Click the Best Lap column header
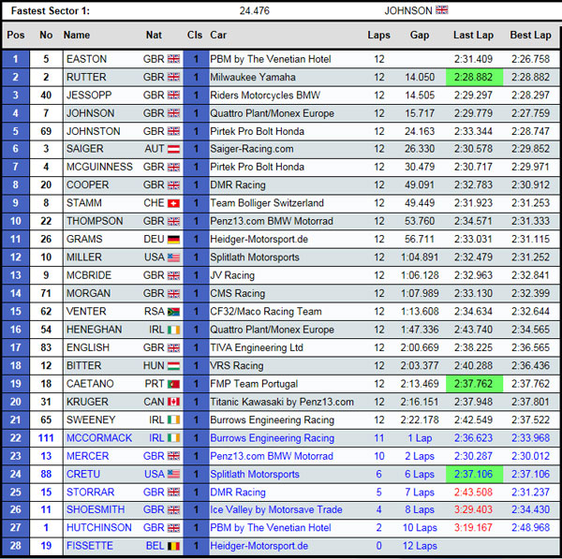The image size is (562, 559). click(x=531, y=36)
